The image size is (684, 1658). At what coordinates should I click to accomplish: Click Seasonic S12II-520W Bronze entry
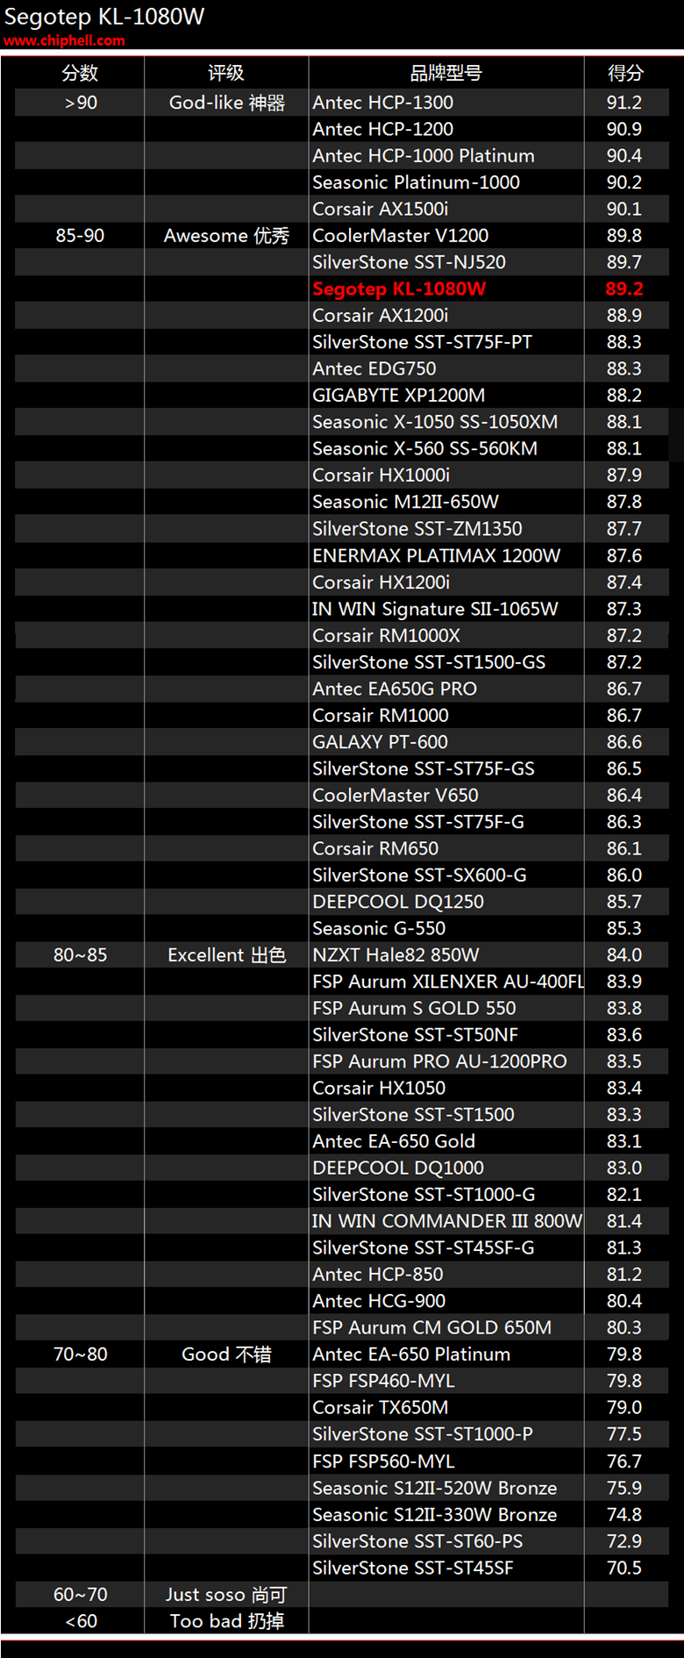pos(435,1489)
